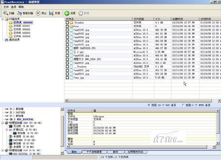Click the file list horizontal scrollbar track
Screen dimensions: 221x160
140,100
